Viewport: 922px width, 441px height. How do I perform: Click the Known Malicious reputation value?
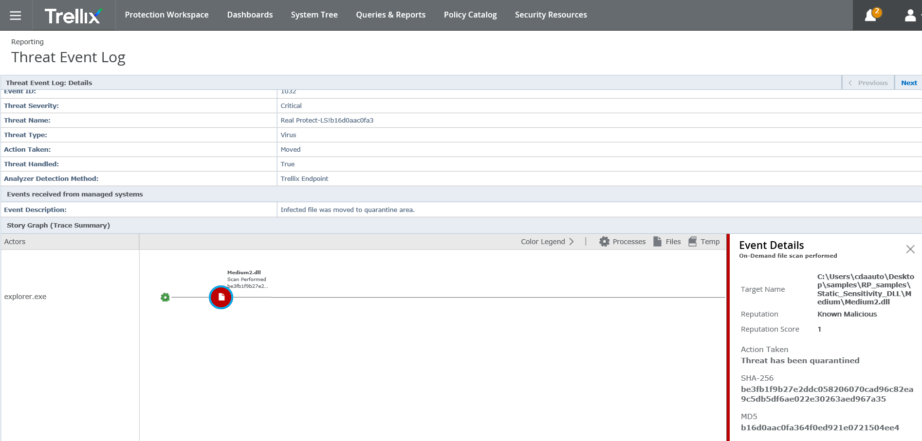point(847,314)
